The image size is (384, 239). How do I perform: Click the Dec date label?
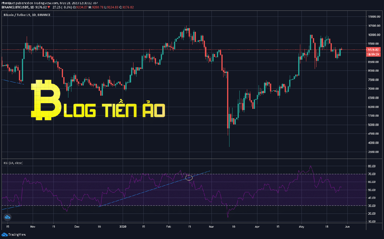click(x=77, y=227)
